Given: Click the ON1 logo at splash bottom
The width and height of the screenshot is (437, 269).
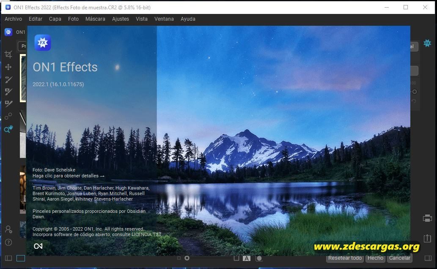Looking at the screenshot, I should pyautogui.click(x=38, y=246).
